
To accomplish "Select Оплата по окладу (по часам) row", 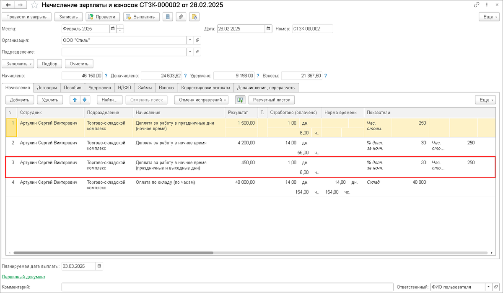I will point(251,187).
